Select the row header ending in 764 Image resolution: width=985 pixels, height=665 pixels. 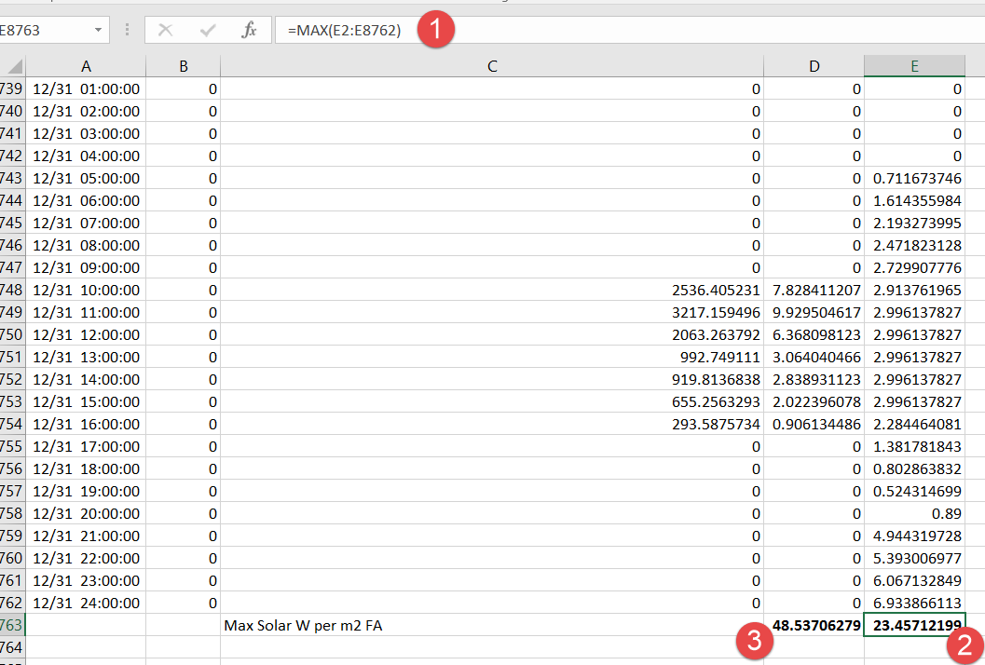point(12,647)
